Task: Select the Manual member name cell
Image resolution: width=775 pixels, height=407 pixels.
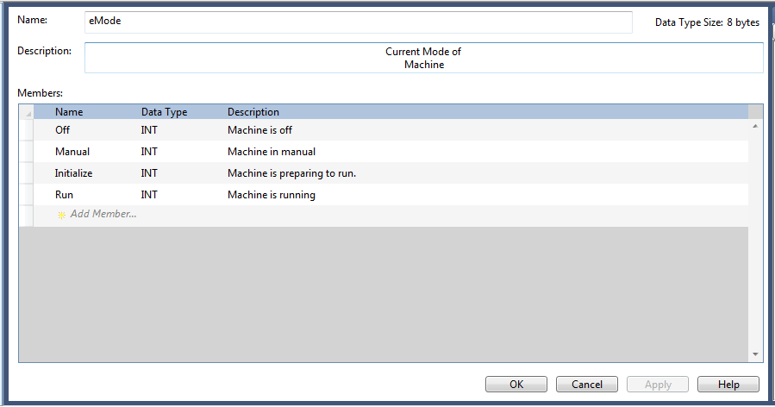Action: (72, 152)
